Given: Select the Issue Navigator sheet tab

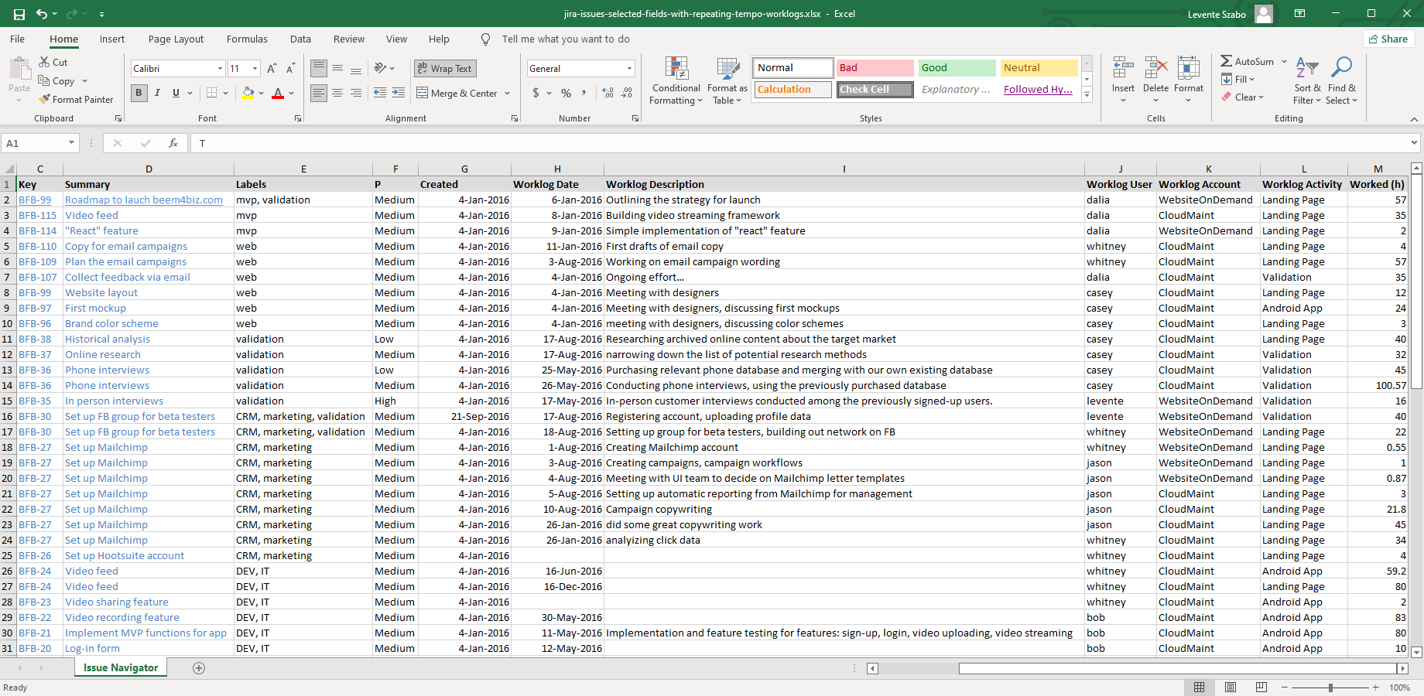Looking at the screenshot, I should (x=121, y=668).
